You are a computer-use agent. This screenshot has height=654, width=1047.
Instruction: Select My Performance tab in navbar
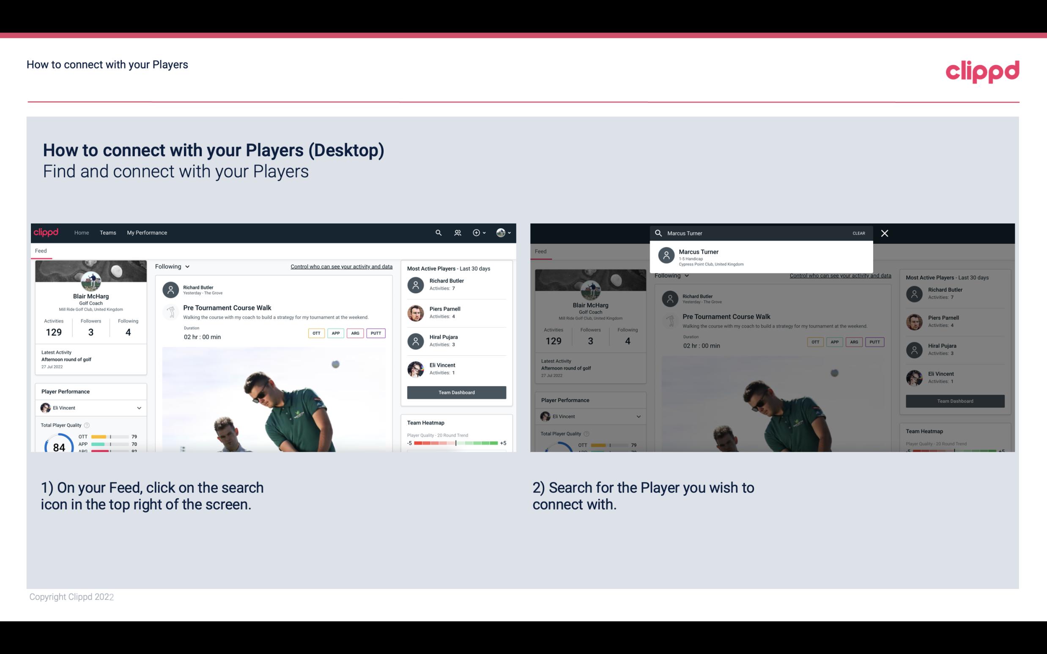pos(146,232)
